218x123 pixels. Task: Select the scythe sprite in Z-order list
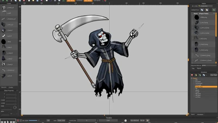tap(9, 13)
